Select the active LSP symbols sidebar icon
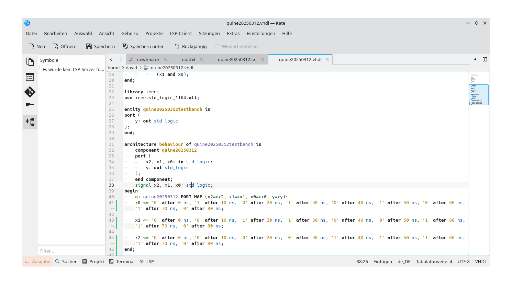Viewport: 512px width, 293px height. (x=30, y=122)
